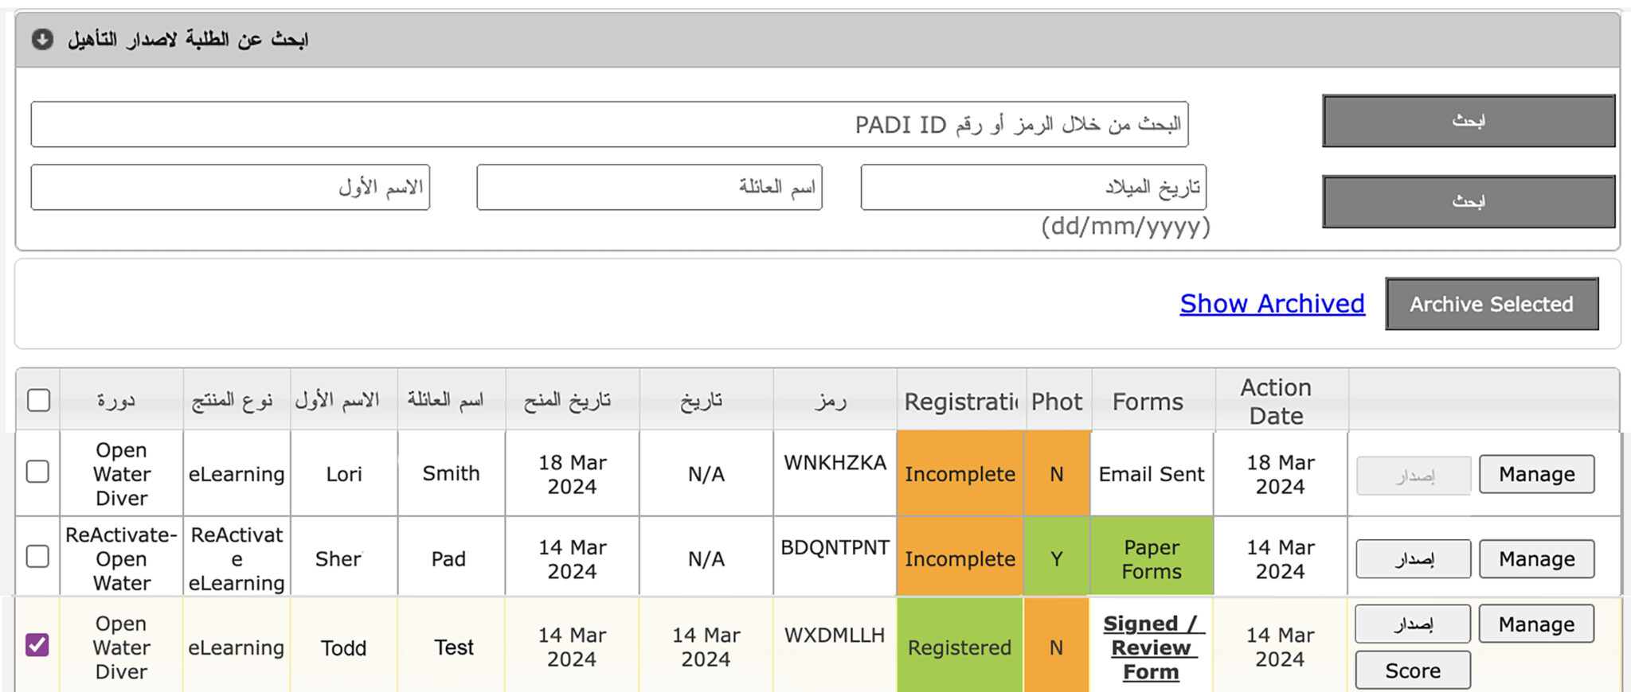
Task: Open the Show Archived link
Action: tap(1272, 304)
